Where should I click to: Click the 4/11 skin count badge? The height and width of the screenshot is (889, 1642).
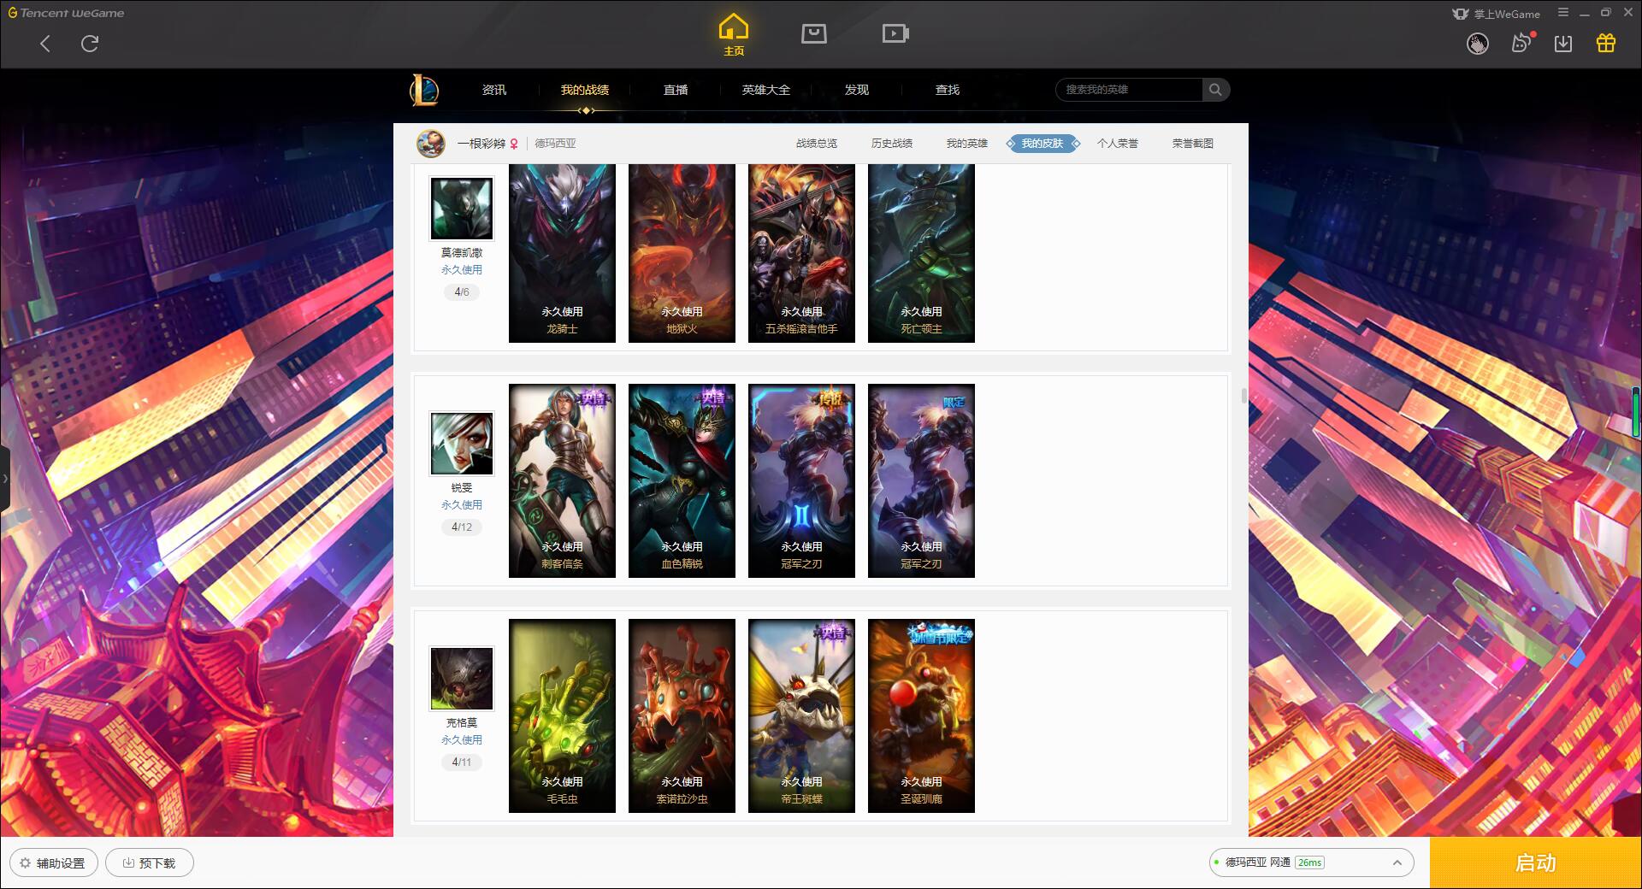[462, 762]
